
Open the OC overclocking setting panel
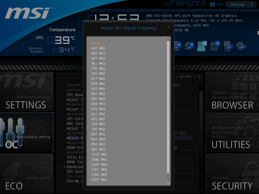[x=27, y=132]
